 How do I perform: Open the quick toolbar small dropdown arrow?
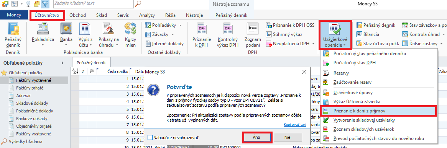[21, 4]
